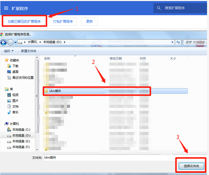The height and width of the screenshot is (175, 209).
Task: Click the search magnifier icon
Action: coord(159,8)
